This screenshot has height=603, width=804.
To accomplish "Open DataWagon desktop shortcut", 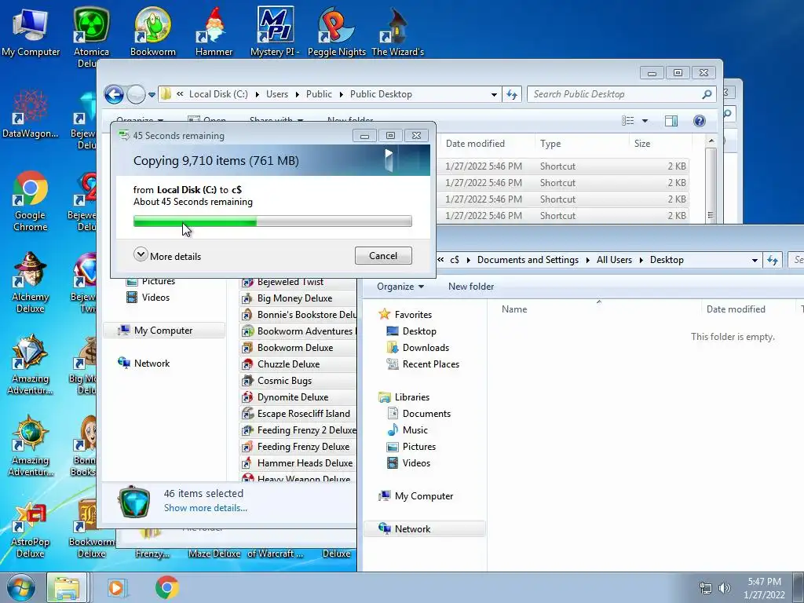I will click(31, 114).
